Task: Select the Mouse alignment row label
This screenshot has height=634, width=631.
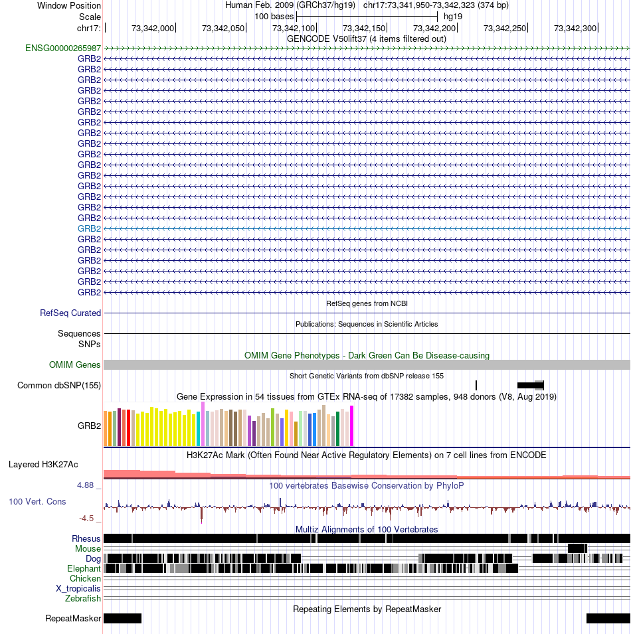Action: pyautogui.click(x=88, y=548)
